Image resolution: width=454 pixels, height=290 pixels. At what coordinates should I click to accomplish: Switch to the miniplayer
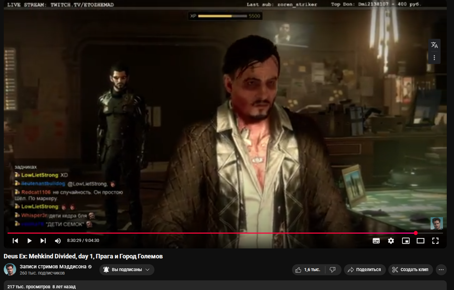(406, 241)
